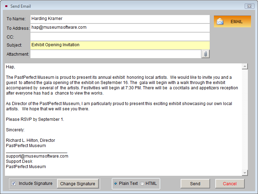Click into the empty CC field
Viewport: 258px width, 194px height.
[120, 36]
